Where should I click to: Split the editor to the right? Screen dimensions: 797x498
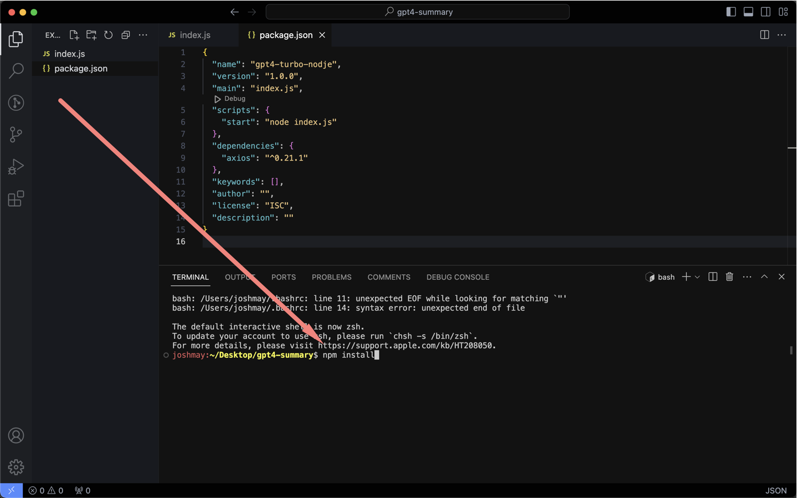pos(764,35)
